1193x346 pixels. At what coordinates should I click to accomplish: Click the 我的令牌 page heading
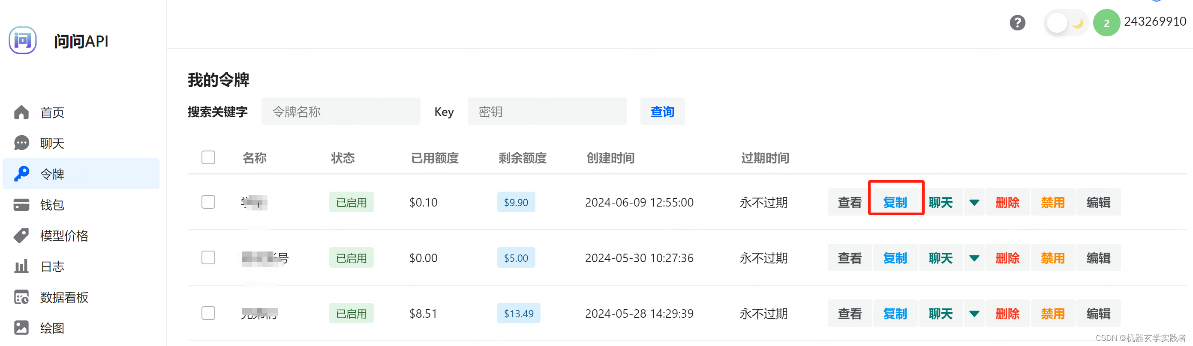point(218,80)
